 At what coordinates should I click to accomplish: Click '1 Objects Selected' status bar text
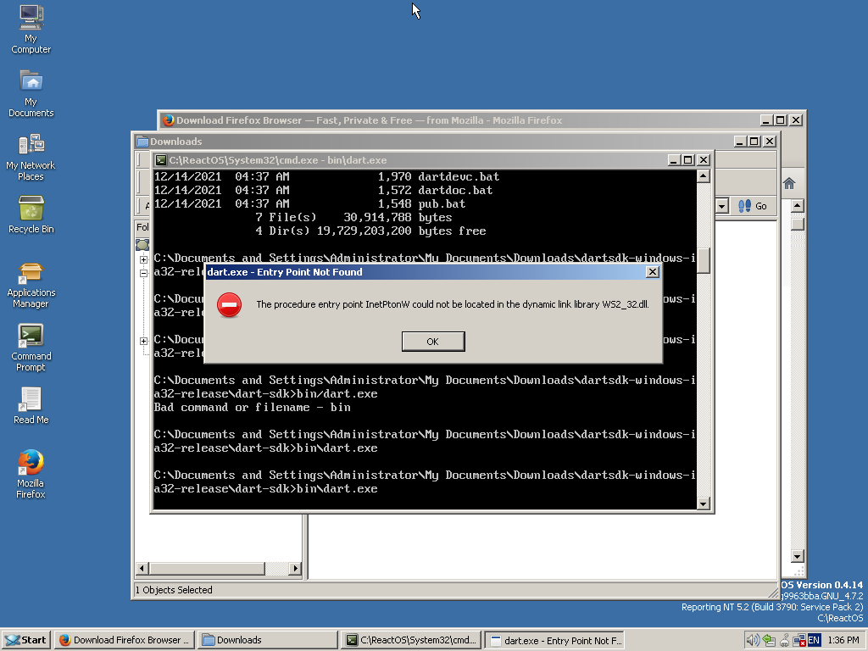click(174, 590)
